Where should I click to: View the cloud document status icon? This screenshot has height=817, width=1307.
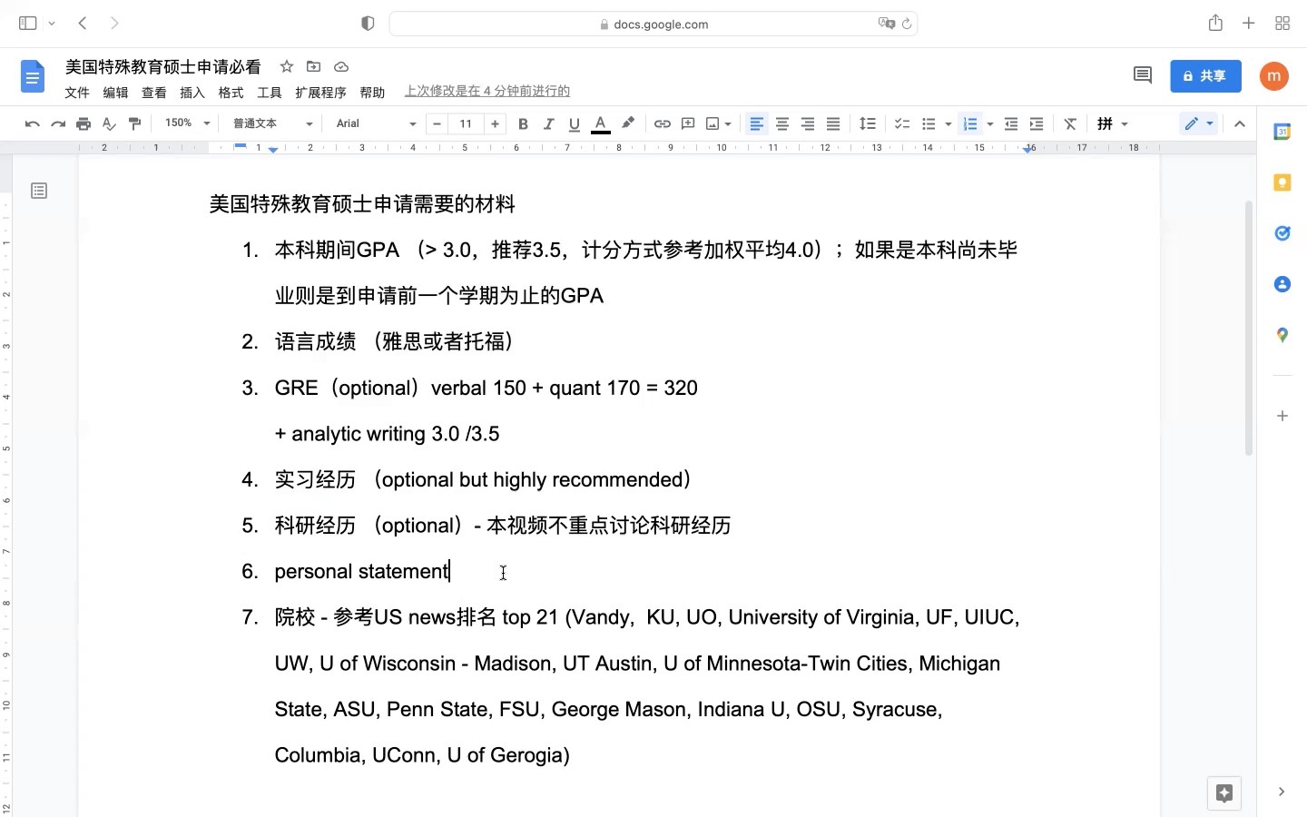pyautogui.click(x=341, y=66)
